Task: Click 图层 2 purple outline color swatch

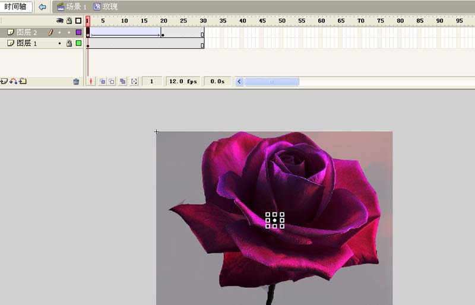Action: click(x=78, y=33)
